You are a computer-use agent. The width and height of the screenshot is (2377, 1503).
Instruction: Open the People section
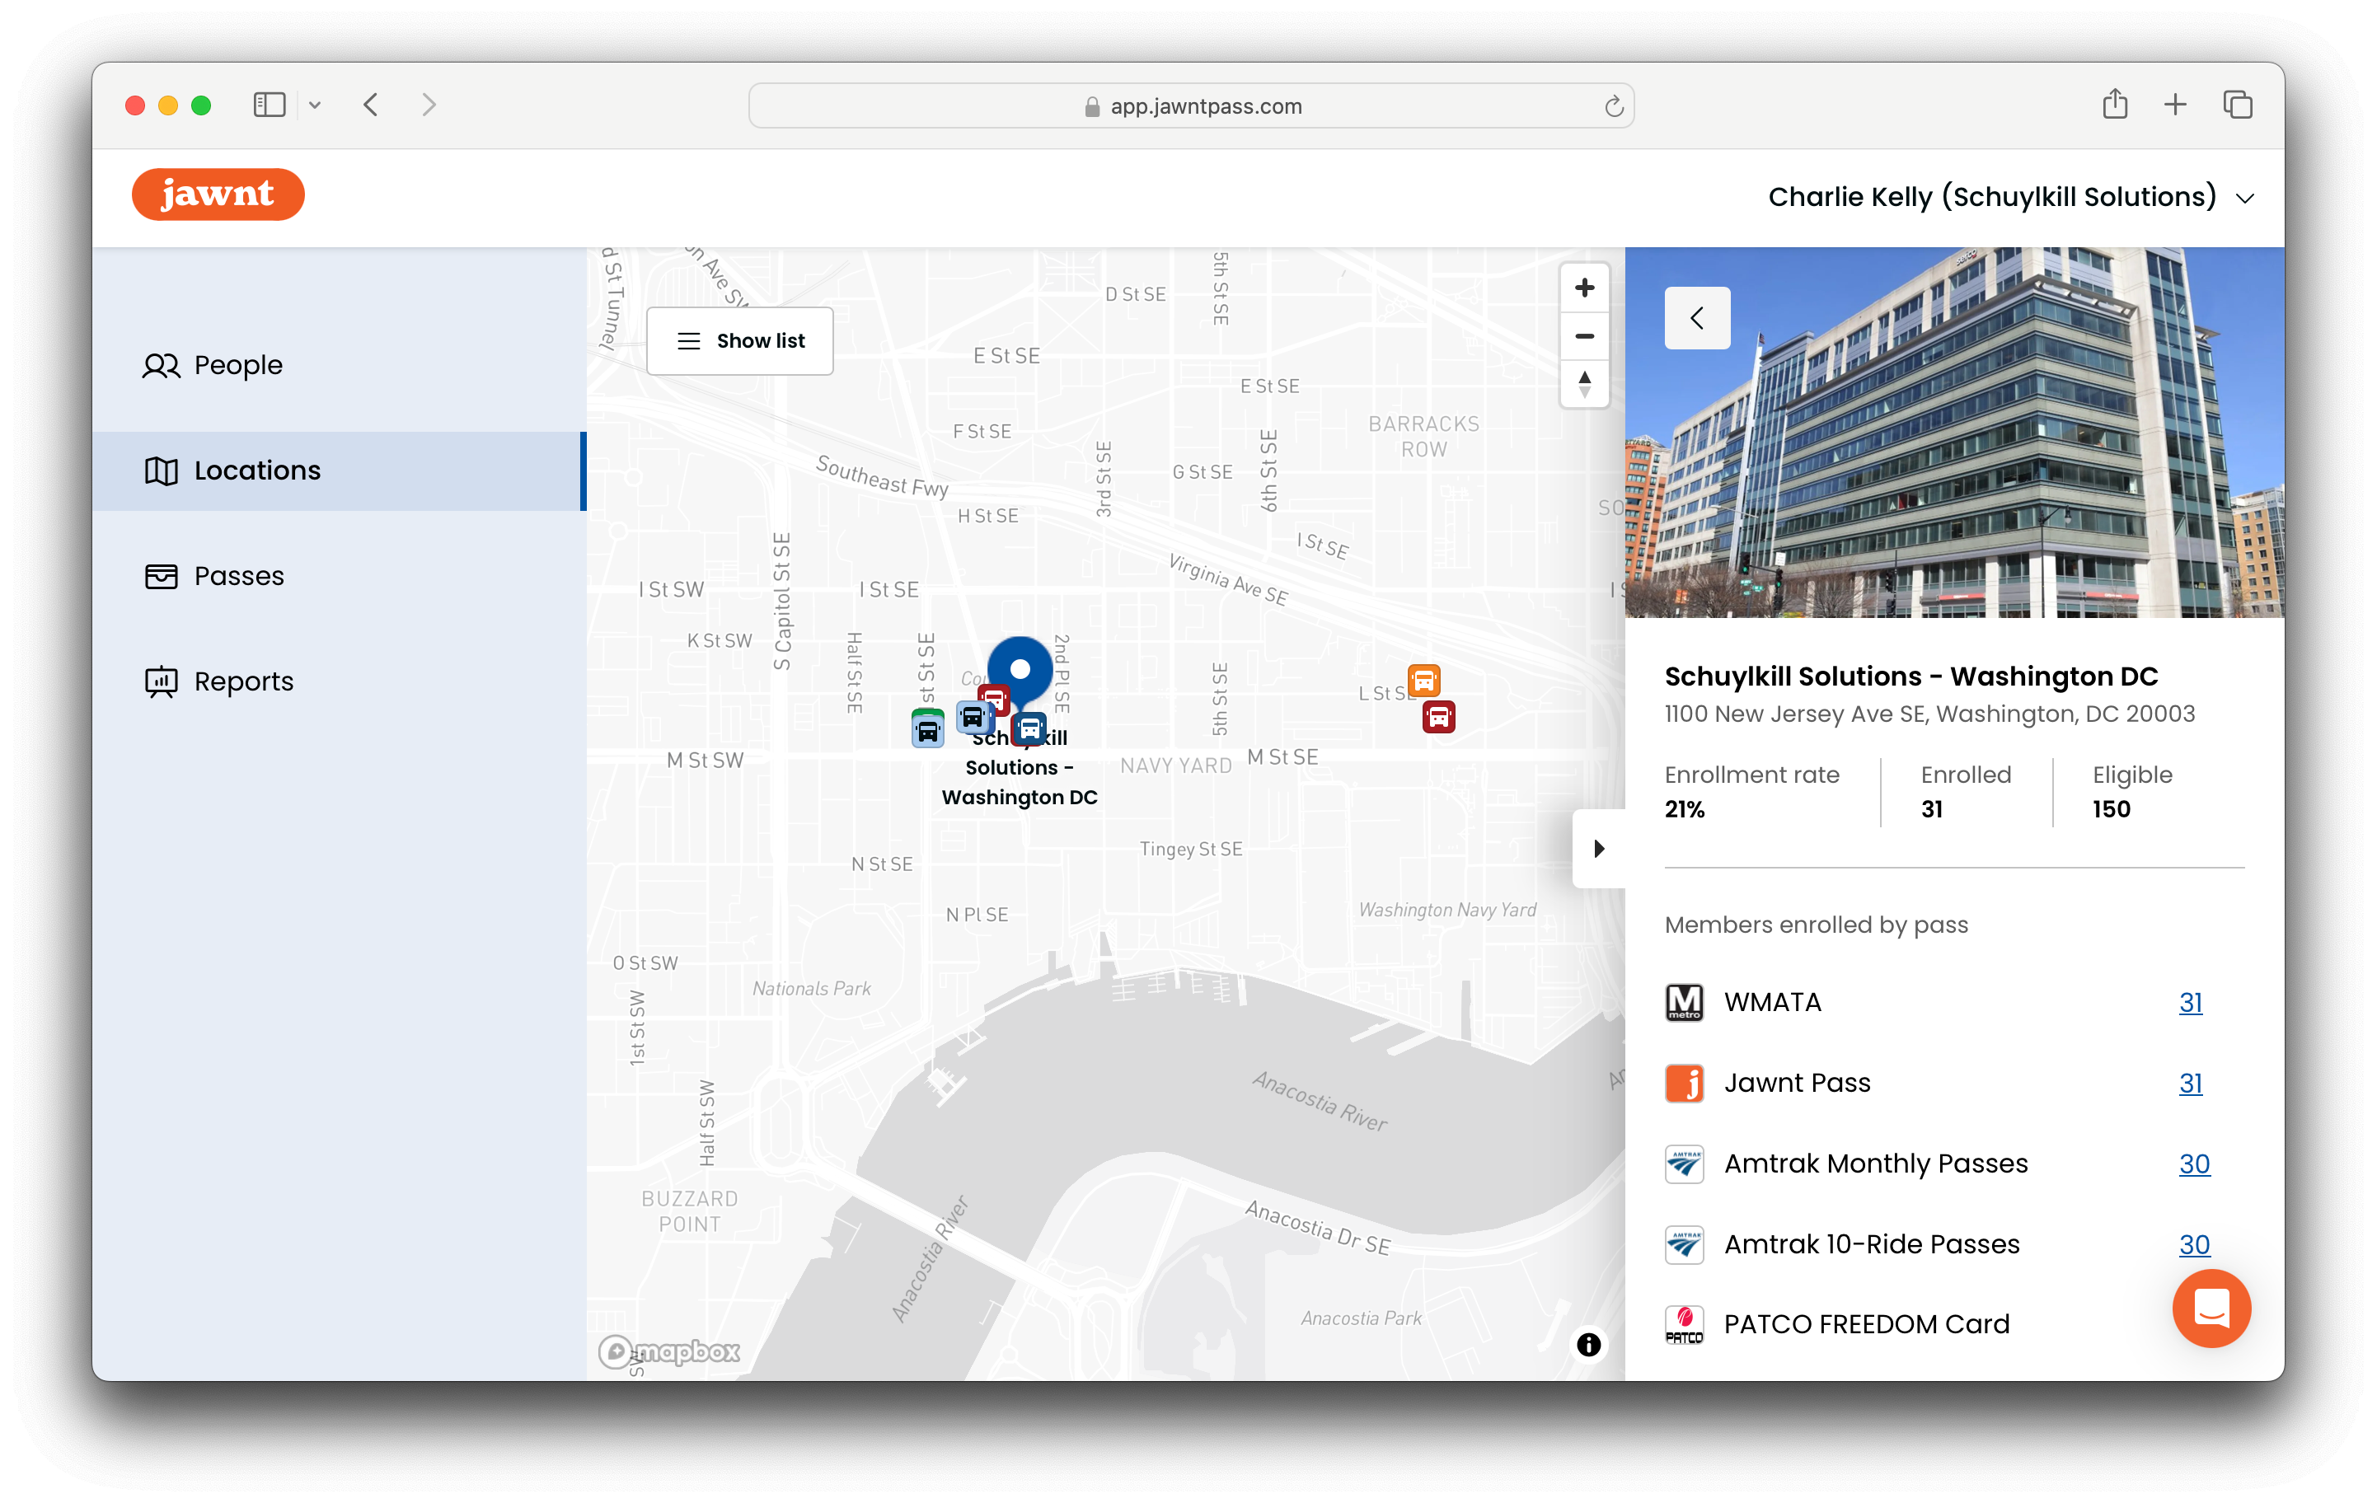click(339, 365)
